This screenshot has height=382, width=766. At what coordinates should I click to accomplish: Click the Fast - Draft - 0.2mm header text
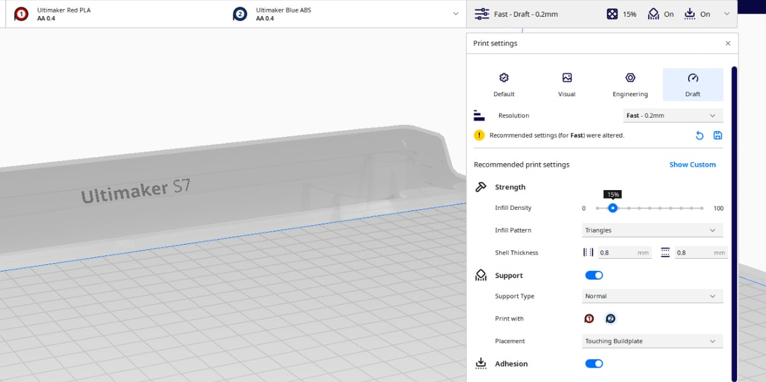(x=526, y=14)
